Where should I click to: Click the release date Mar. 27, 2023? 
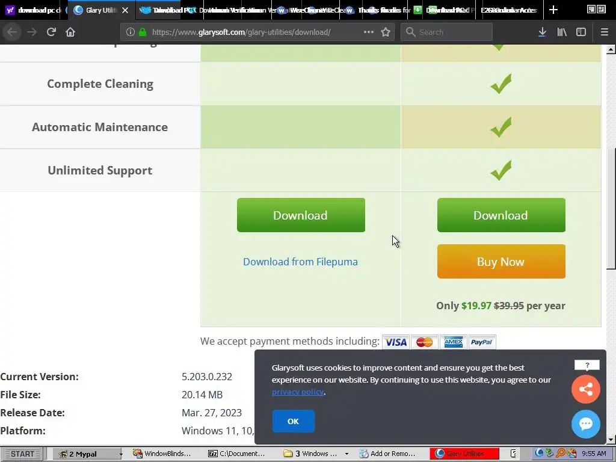[x=211, y=413]
